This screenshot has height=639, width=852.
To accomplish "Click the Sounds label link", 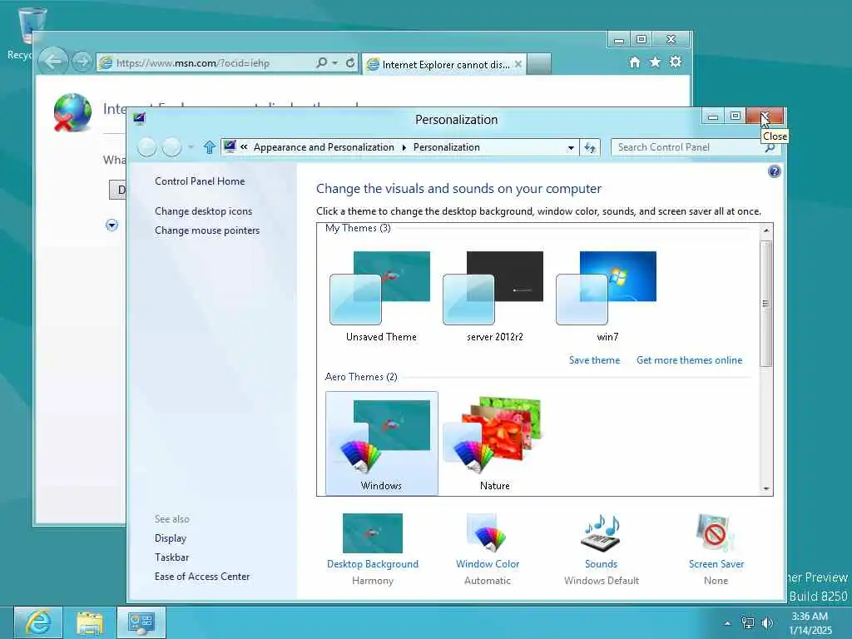I will pyautogui.click(x=601, y=563).
